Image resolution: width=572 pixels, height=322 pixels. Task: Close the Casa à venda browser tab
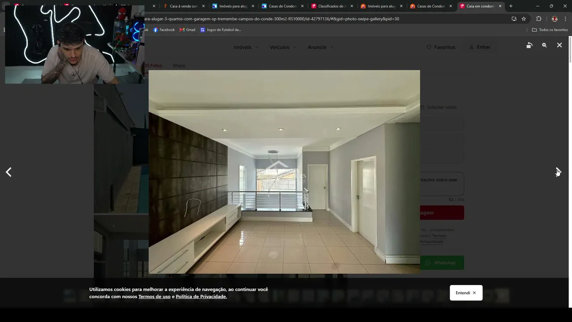click(203, 6)
